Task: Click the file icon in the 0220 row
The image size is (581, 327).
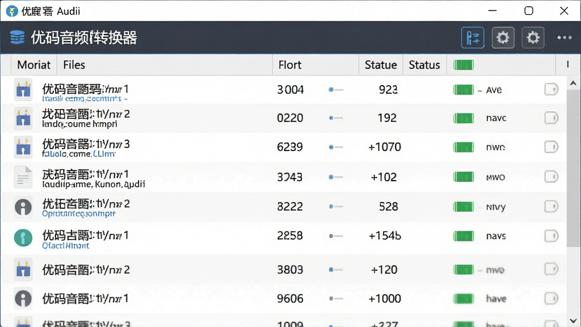Action: pyautogui.click(x=23, y=118)
